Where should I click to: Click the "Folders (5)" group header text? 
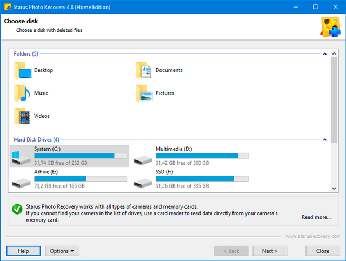pyautogui.click(x=26, y=54)
